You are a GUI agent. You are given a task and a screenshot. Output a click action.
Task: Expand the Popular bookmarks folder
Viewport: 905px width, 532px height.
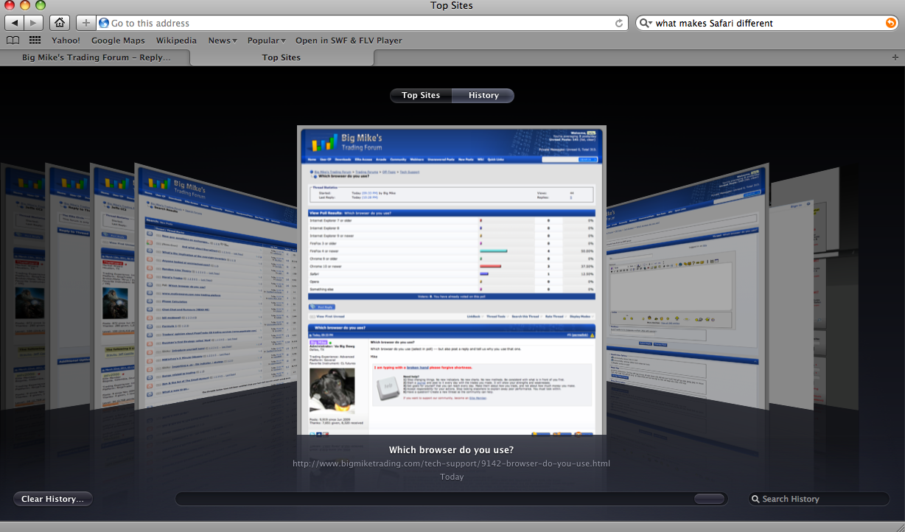click(267, 41)
